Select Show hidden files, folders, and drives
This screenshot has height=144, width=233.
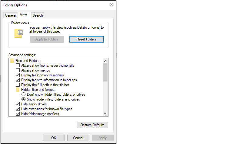click(x=23, y=99)
